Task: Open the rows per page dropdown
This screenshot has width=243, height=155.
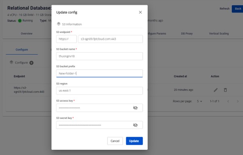Action: click(199, 101)
